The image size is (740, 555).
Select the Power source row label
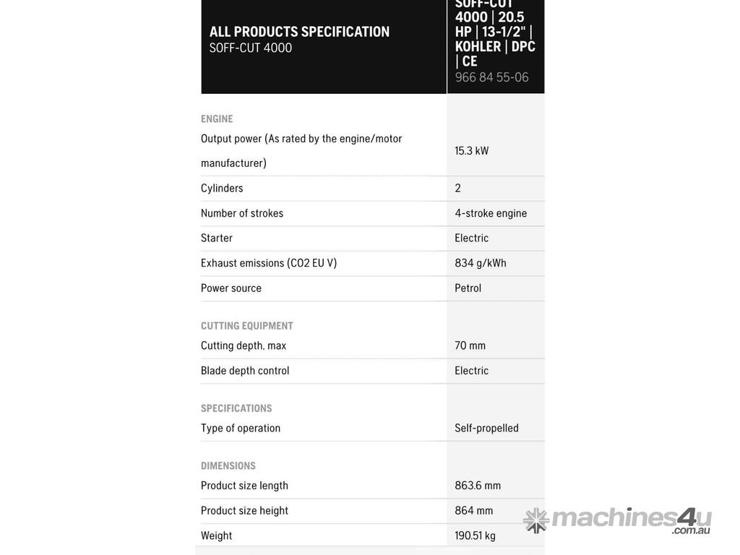tap(231, 288)
